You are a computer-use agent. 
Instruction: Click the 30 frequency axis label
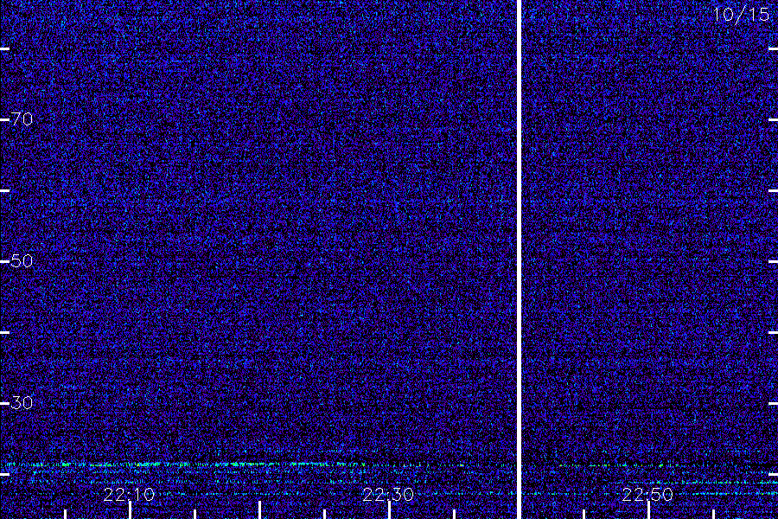(x=22, y=402)
